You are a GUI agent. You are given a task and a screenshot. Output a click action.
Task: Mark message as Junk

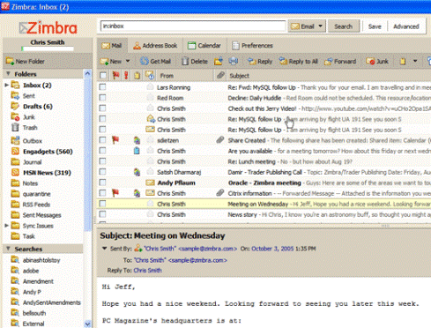point(377,61)
